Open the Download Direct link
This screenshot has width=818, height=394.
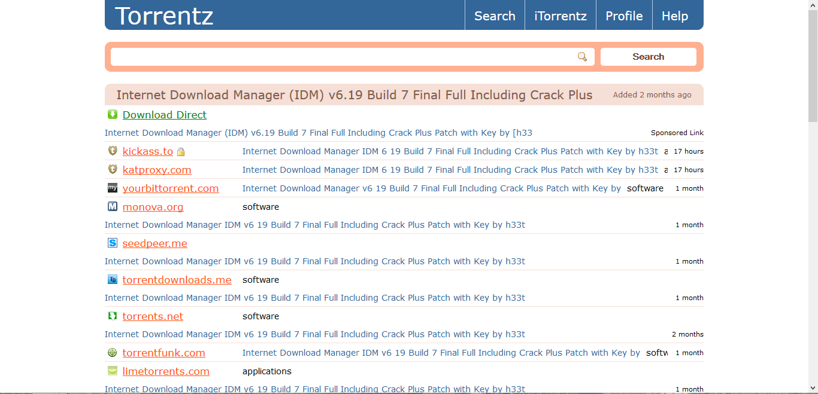165,115
